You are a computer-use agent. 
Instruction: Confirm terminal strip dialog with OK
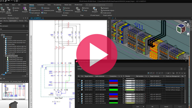(x=152, y=107)
